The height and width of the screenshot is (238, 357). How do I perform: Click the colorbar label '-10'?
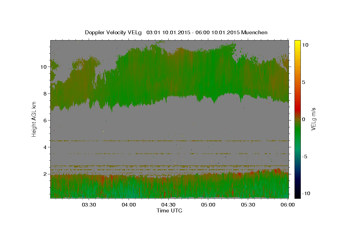(306, 193)
